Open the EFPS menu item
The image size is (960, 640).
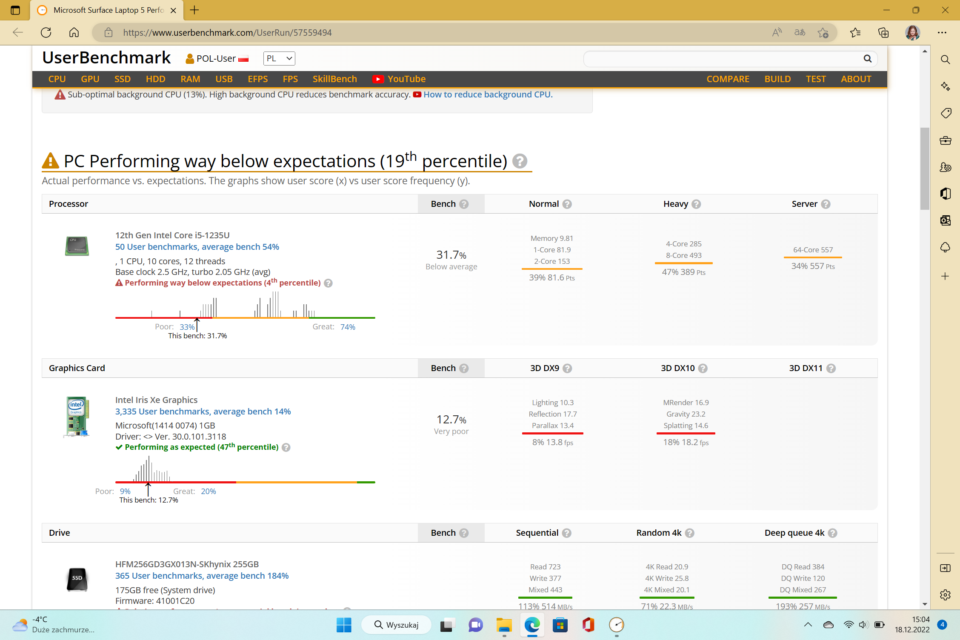pyautogui.click(x=258, y=79)
